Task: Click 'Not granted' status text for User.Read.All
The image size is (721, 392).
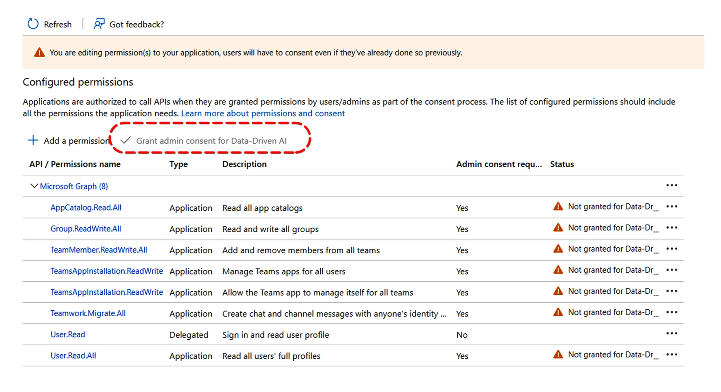Action: click(x=613, y=354)
